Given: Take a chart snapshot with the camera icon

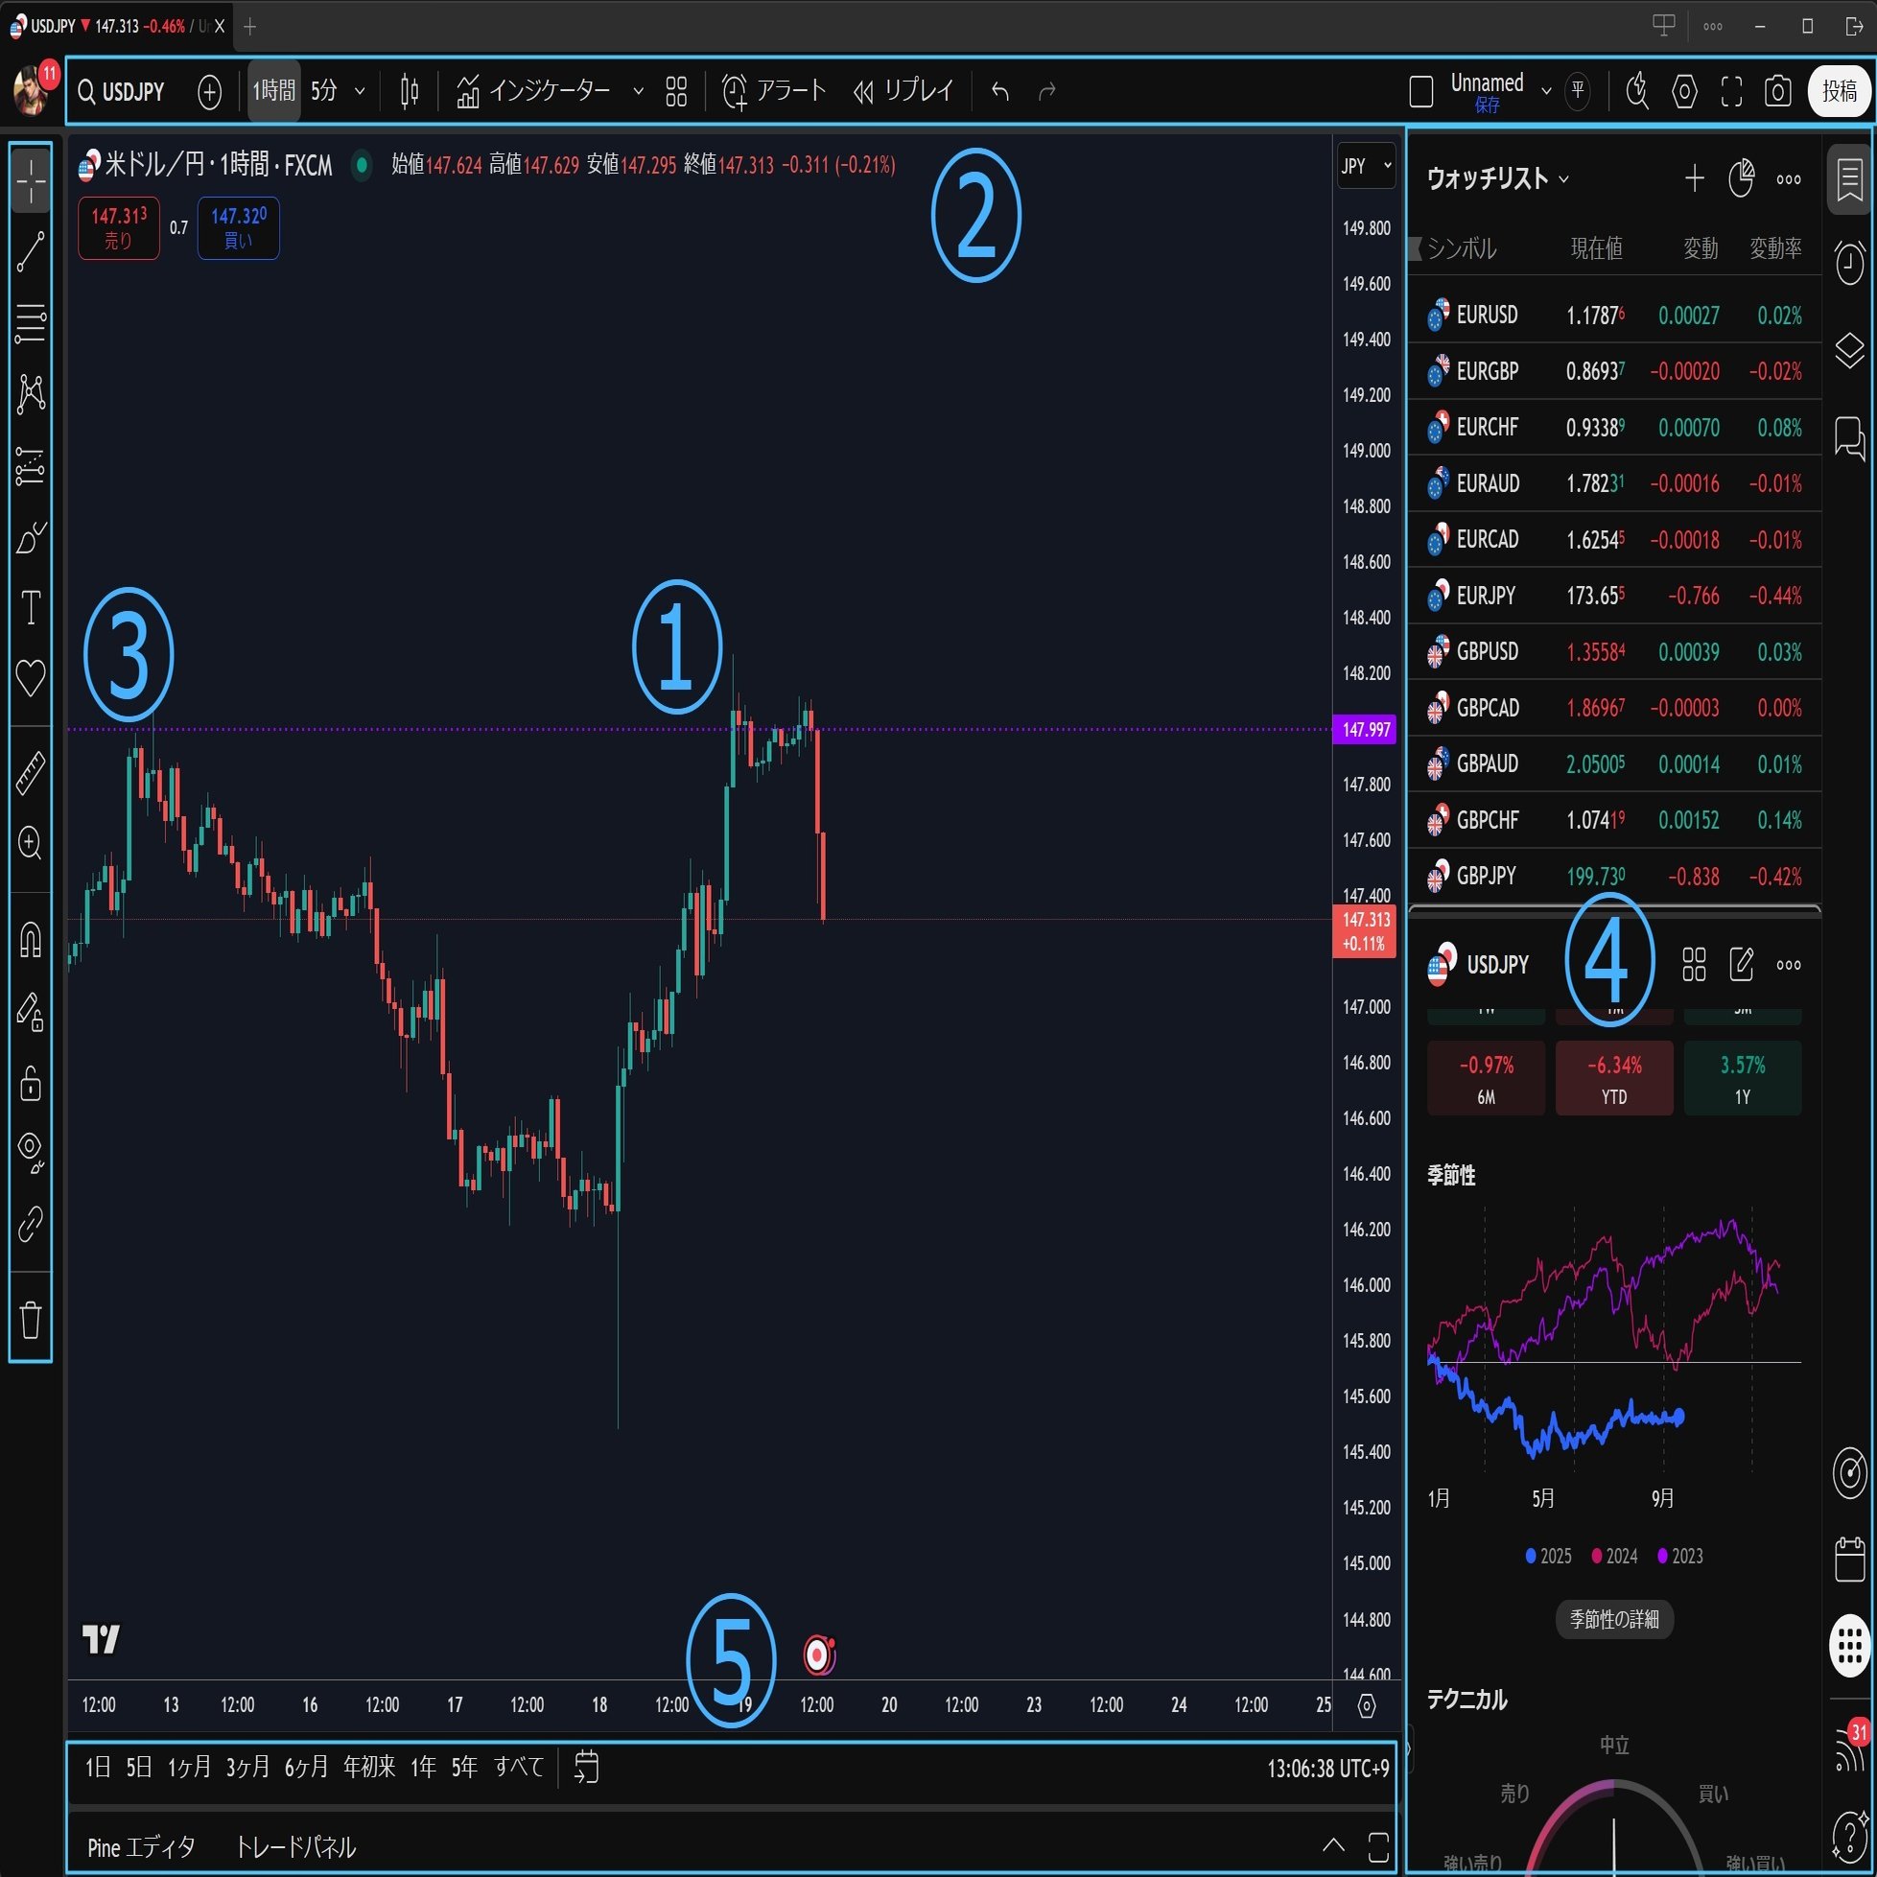Looking at the screenshot, I should (x=1779, y=90).
